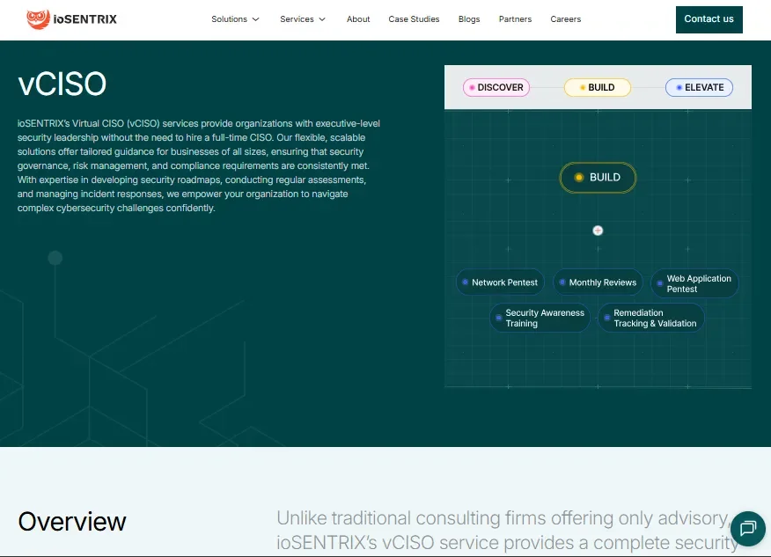Click the Web Application Pentest chip
Screen dimensions: 771x557
pos(694,283)
